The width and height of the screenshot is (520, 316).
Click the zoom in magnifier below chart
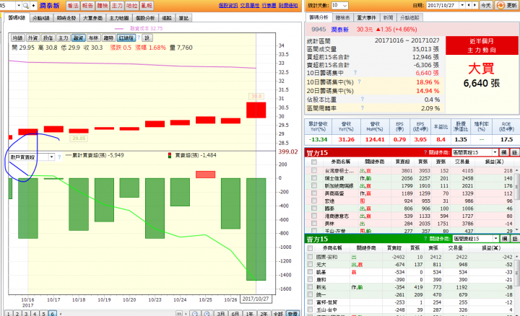click(x=207, y=313)
